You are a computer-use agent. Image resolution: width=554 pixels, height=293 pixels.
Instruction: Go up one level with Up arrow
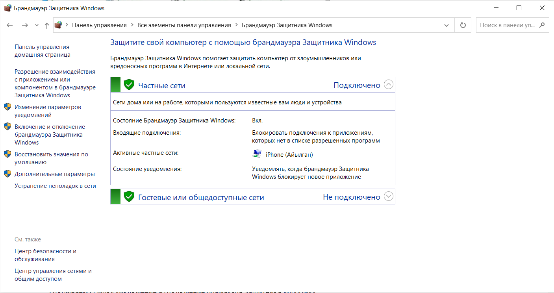click(x=47, y=25)
